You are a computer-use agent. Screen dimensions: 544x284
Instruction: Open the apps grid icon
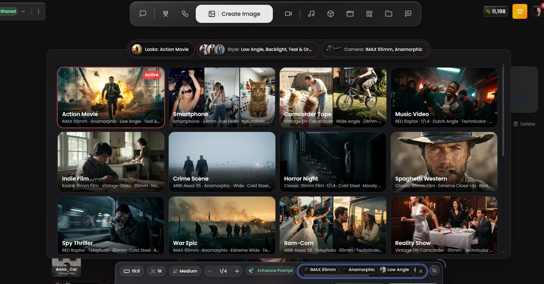click(x=369, y=14)
